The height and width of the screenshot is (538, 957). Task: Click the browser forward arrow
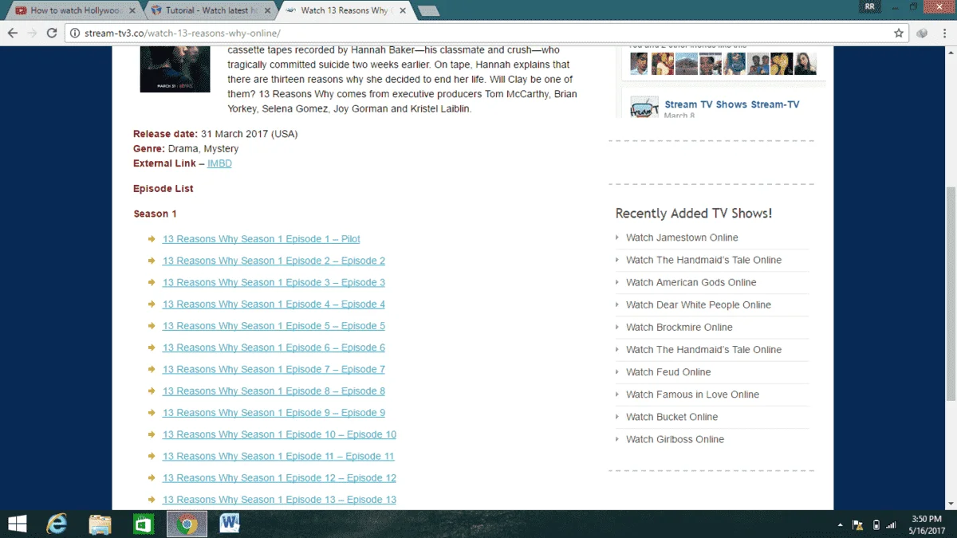coord(33,33)
